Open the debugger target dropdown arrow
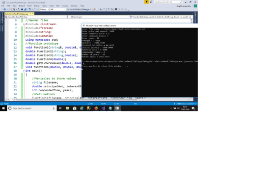This screenshot has width=275, height=183. click(91, 9)
